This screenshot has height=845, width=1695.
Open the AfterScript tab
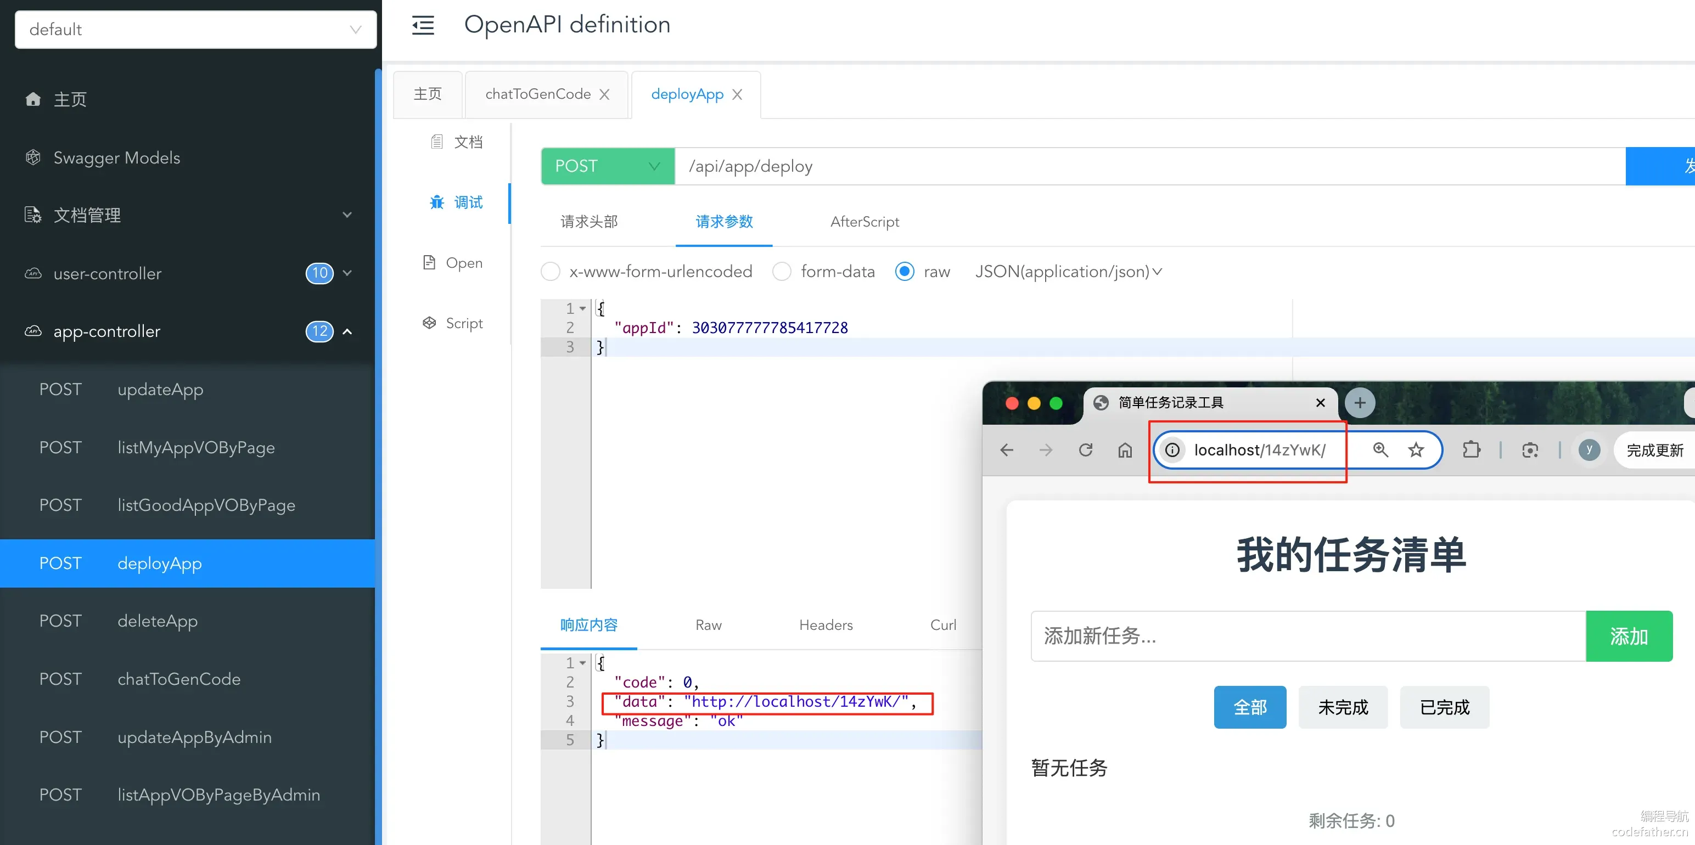865,222
